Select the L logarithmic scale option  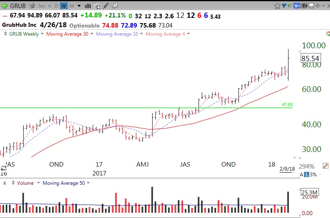click(307, 174)
